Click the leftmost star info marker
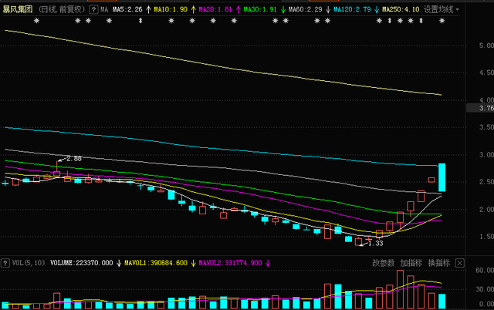 point(36,21)
